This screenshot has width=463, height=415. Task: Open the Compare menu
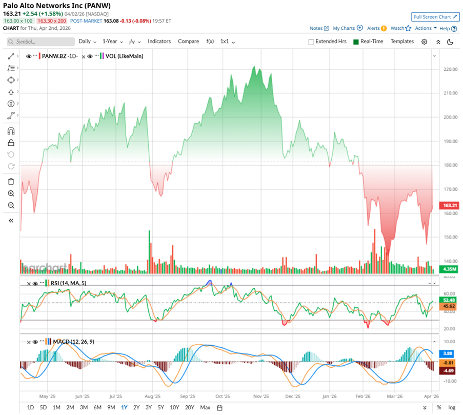click(x=188, y=42)
